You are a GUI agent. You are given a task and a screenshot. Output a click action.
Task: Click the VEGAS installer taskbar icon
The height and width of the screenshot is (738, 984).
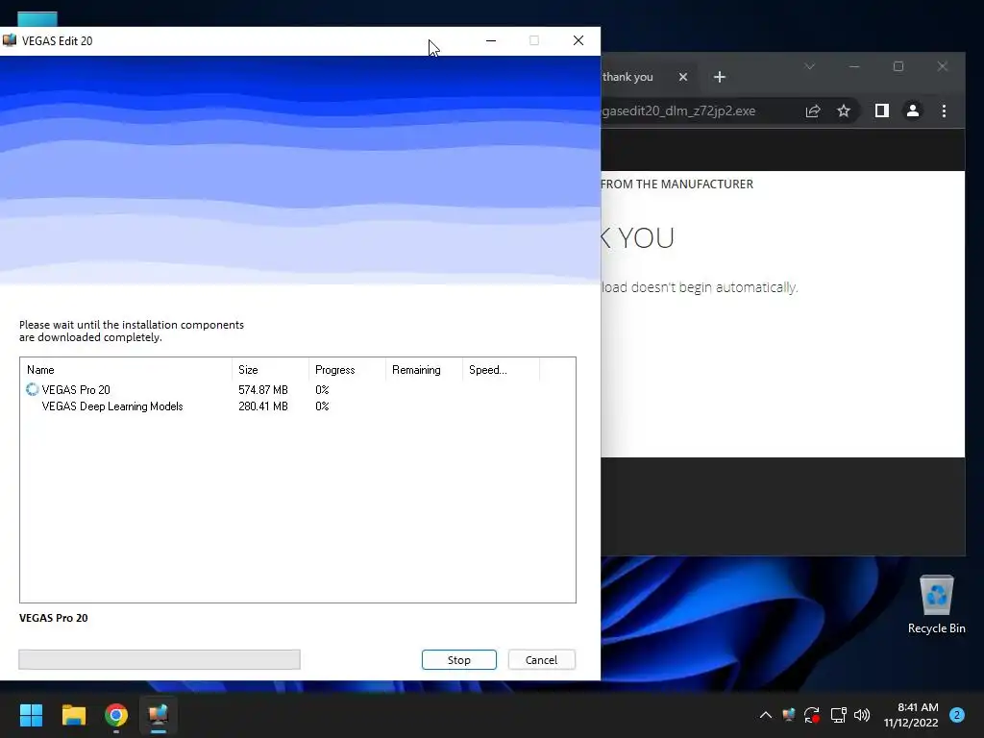(159, 715)
